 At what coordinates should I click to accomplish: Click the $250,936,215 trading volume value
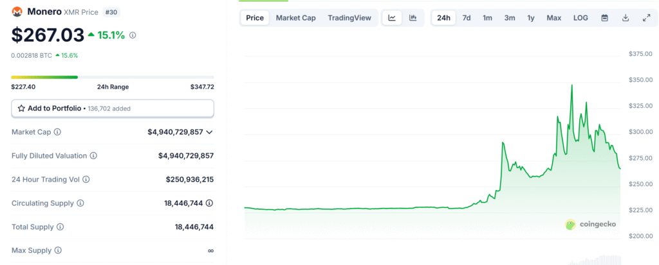tap(190, 180)
